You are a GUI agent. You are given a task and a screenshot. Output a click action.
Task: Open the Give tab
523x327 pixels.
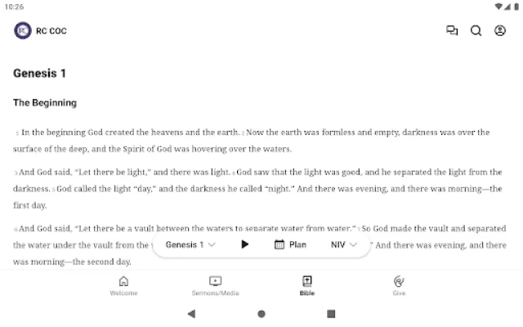pos(399,286)
